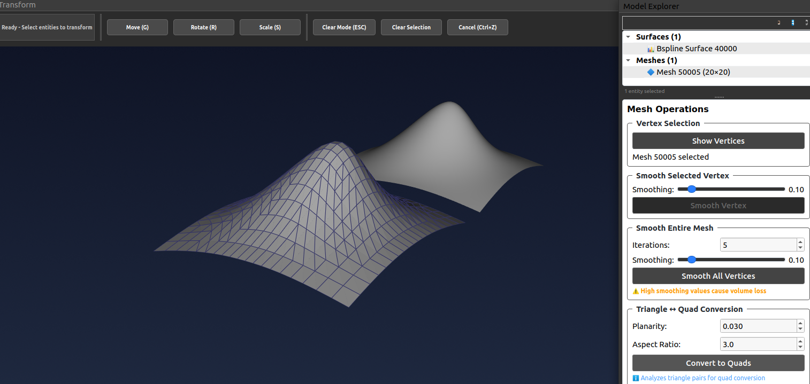Click the gray icon at header's right edge
Viewport: 810px width, 384px height.
click(x=806, y=22)
